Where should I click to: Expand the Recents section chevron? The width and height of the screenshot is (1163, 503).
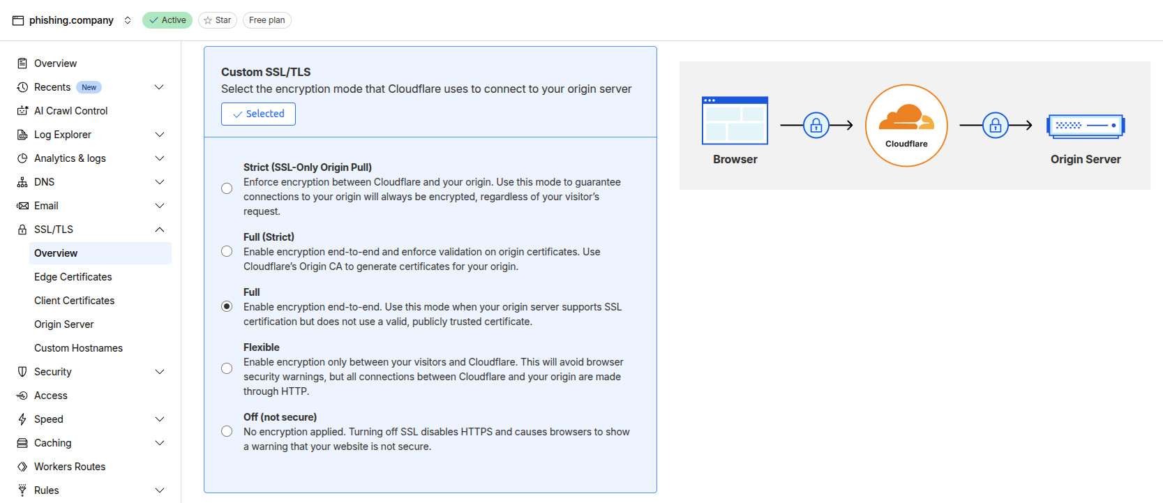click(159, 87)
